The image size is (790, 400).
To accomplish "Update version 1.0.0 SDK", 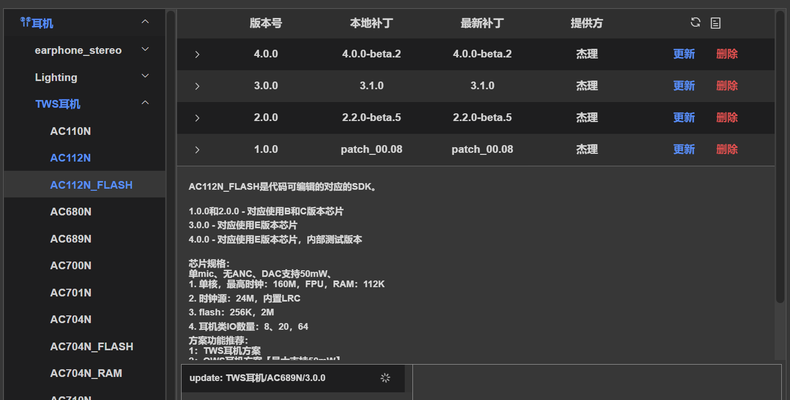I will coord(684,149).
